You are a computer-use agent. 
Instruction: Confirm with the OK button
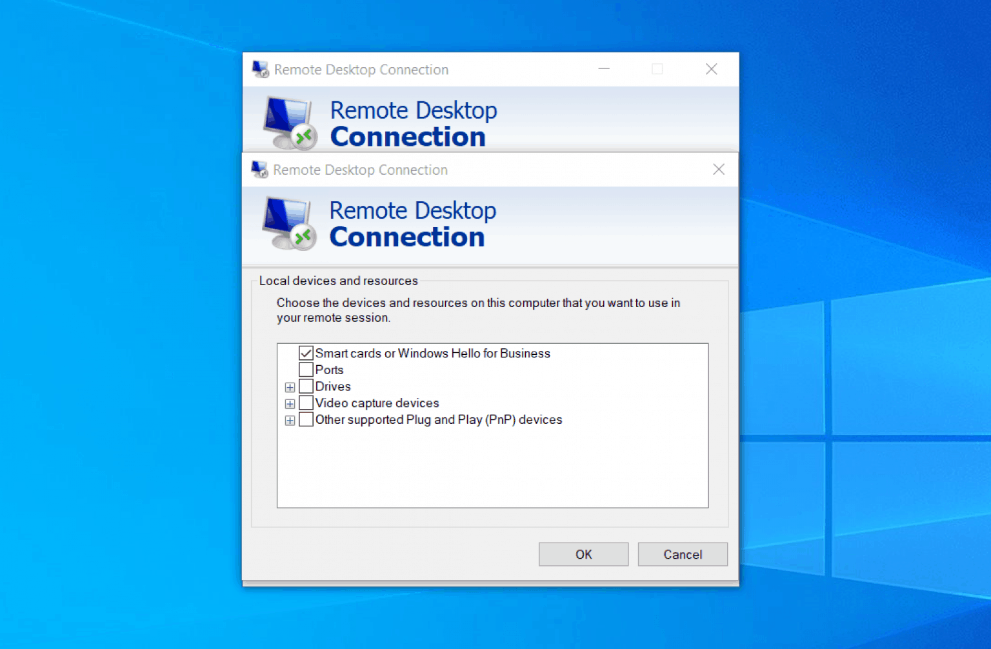(583, 554)
